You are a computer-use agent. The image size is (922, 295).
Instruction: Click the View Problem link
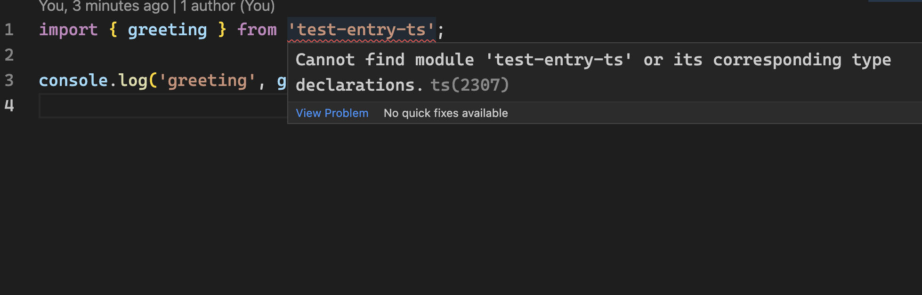pyautogui.click(x=332, y=113)
